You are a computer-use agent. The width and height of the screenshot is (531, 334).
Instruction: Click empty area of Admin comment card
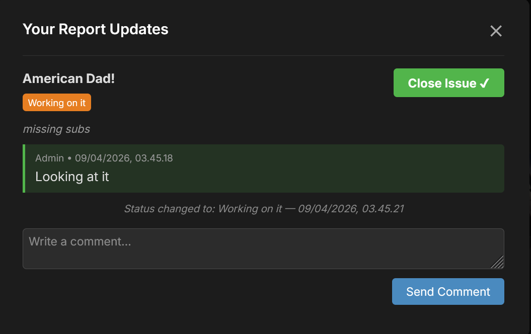click(x=327, y=174)
